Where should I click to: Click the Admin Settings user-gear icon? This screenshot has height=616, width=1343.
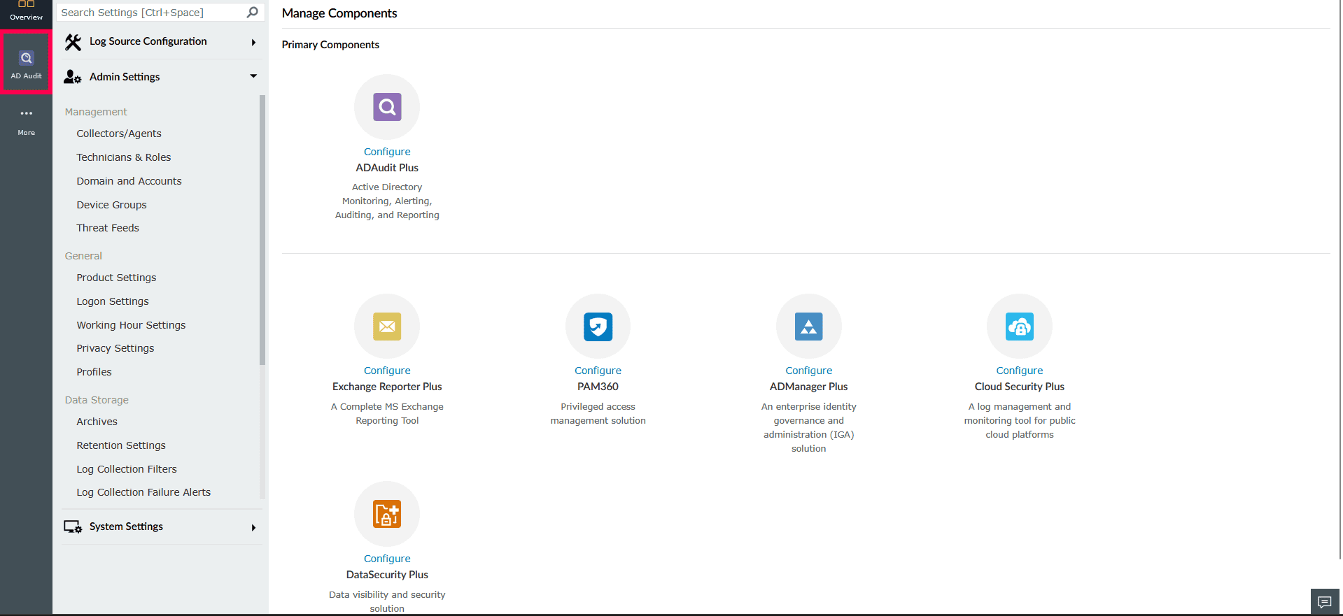73,77
